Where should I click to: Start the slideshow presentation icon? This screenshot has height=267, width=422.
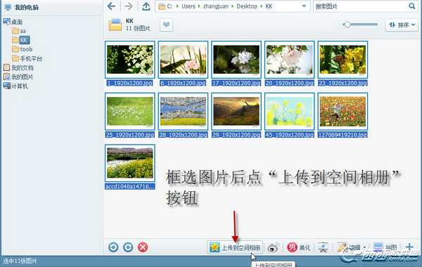point(323,247)
